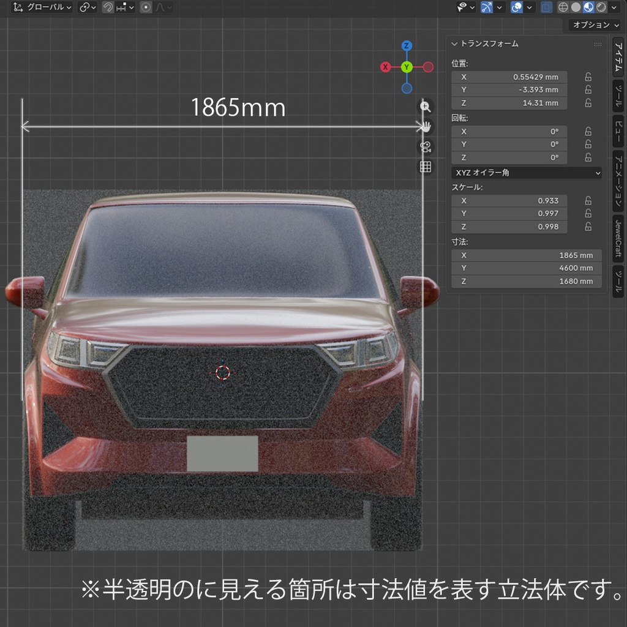627x627 pixels.
Task: Open the アイテム sidebar tab
Action: [618, 57]
